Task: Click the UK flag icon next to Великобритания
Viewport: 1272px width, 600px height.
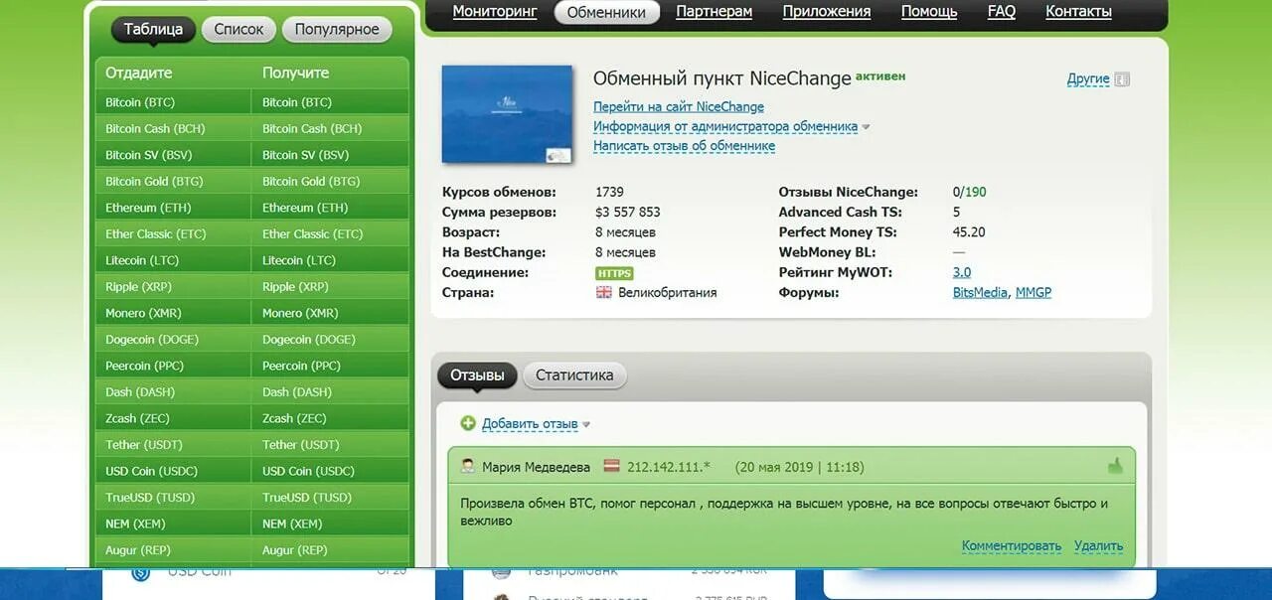Action: [604, 293]
